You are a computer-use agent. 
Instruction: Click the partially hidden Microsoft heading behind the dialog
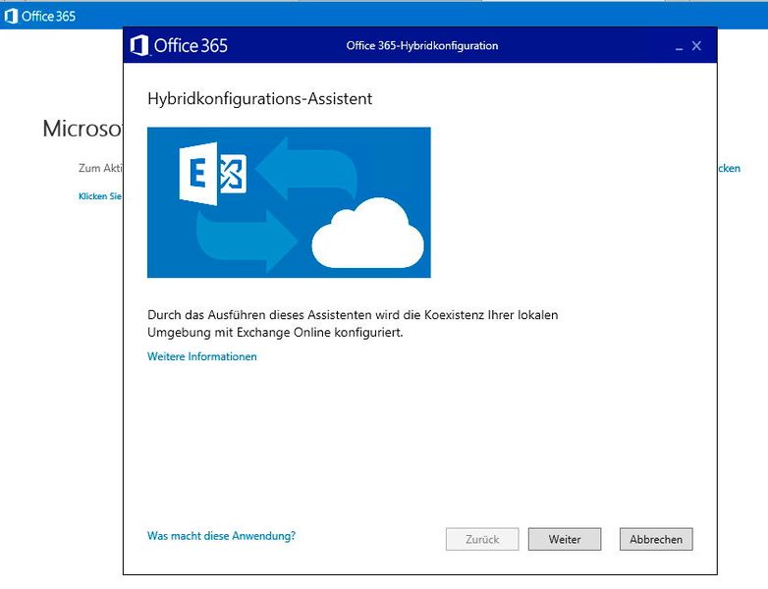click(82, 129)
